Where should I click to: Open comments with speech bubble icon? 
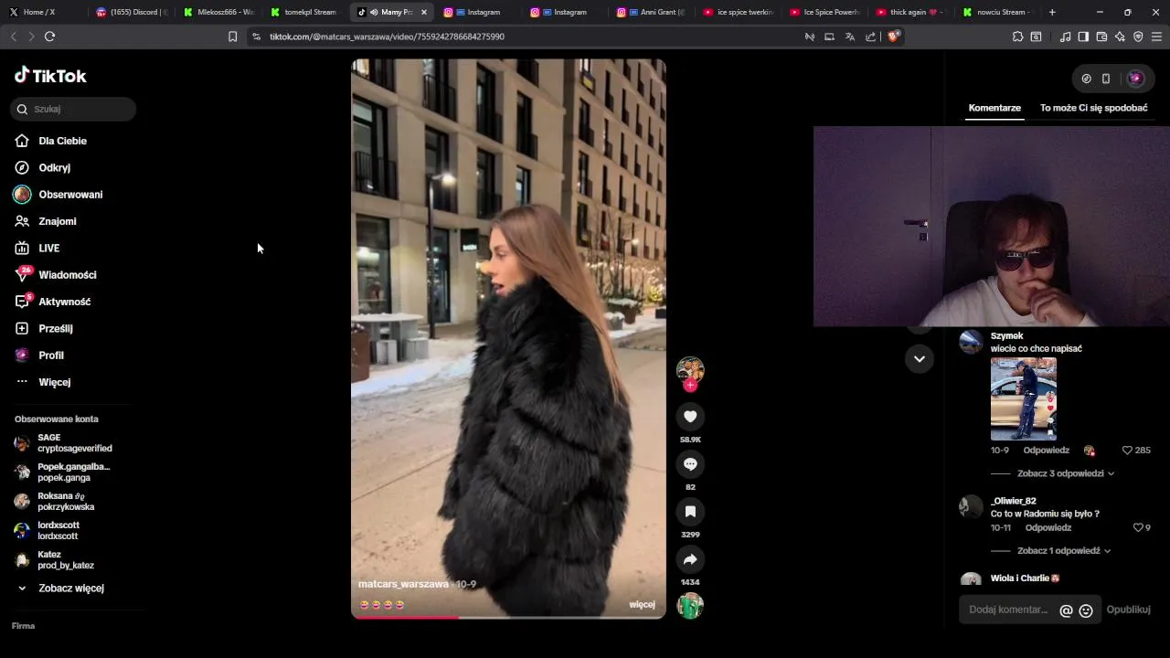[690, 464]
